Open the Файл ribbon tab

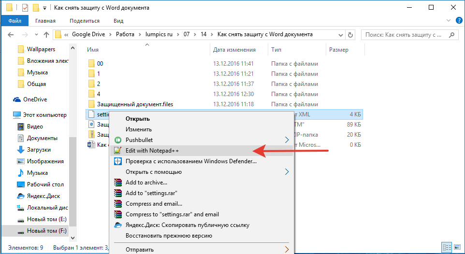tap(14, 21)
